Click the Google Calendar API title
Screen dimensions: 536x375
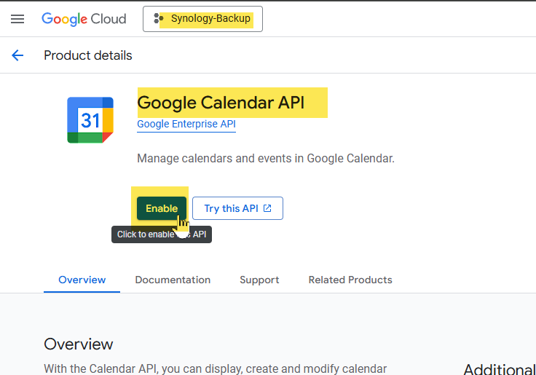(x=221, y=103)
